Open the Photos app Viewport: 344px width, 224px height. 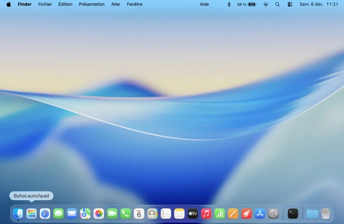(x=98, y=213)
